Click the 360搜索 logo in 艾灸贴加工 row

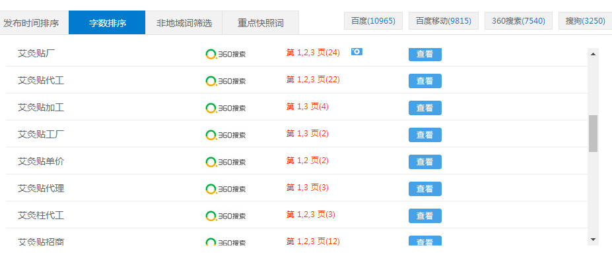pyautogui.click(x=226, y=108)
